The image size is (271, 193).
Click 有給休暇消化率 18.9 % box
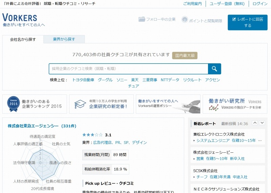click(106, 169)
